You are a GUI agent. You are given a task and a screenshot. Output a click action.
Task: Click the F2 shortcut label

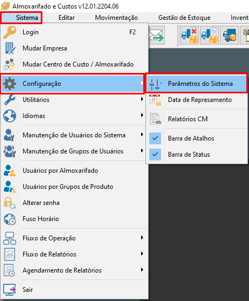[x=133, y=32]
